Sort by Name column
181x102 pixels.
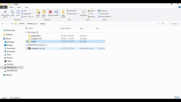coord(31,28)
